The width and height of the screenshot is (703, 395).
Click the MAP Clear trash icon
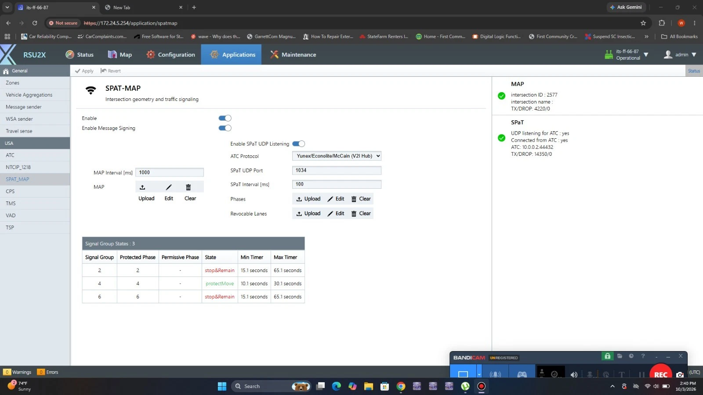[x=188, y=187]
